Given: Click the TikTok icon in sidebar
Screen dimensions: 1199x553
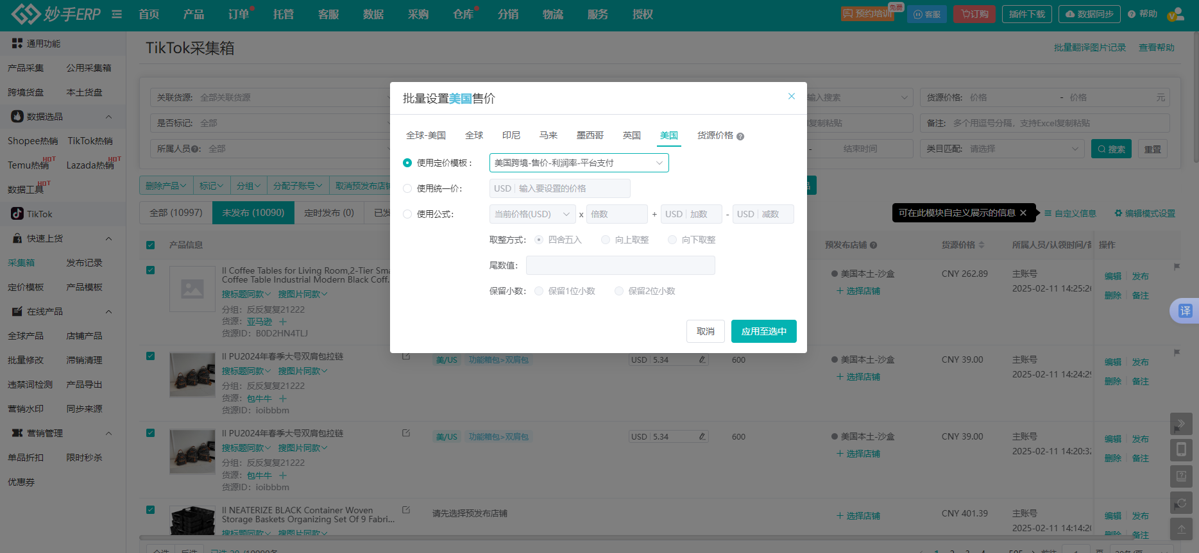Looking at the screenshot, I should pyautogui.click(x=17, y=214).
